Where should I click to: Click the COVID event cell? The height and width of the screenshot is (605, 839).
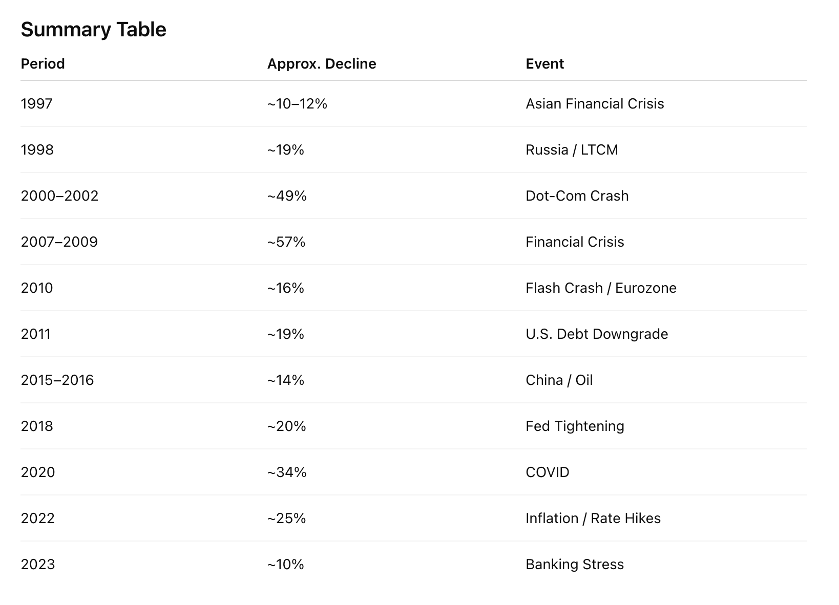coord(547,472)
